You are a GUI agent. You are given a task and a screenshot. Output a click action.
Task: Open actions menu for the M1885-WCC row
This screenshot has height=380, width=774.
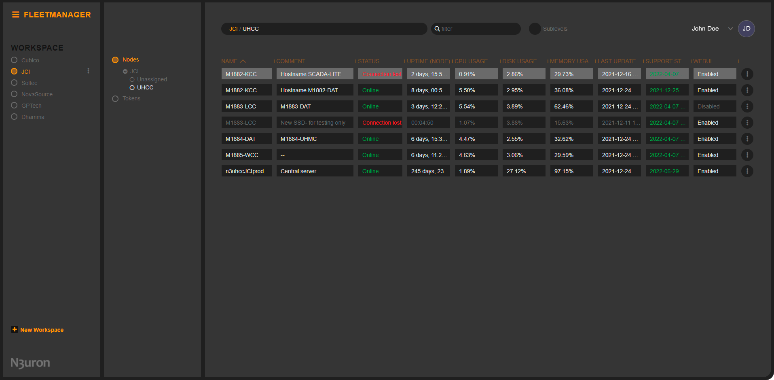(747, 155)
